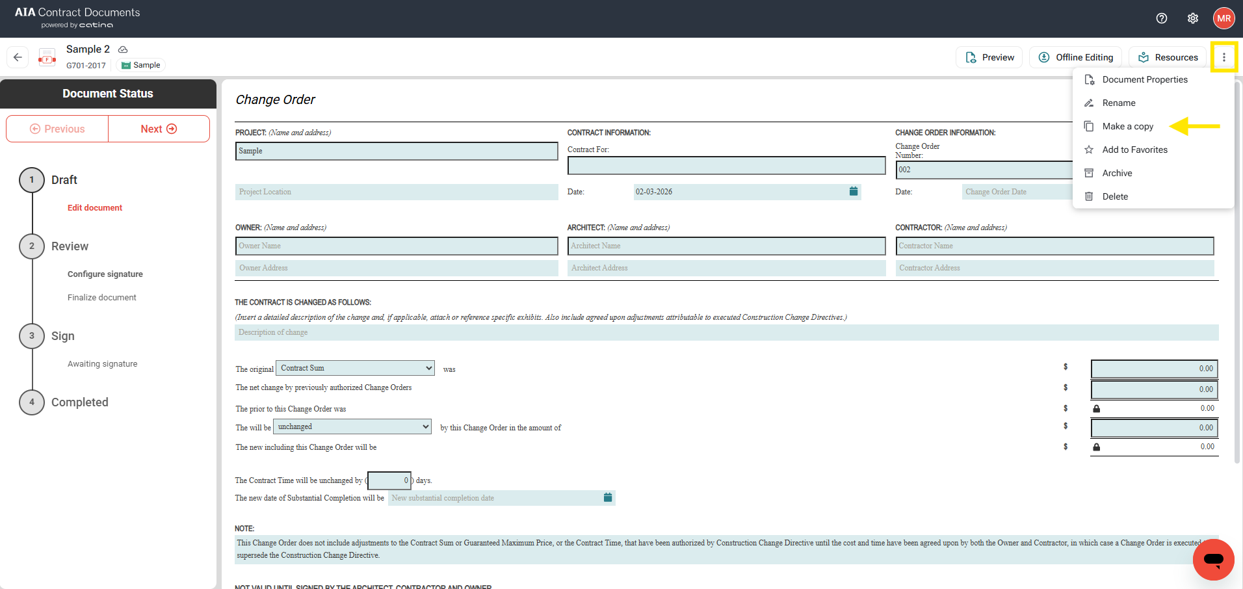Open the chat support bubble
Image resolution: width=1243 pixels, height=589 pixels.
(x=1213, y=559)
